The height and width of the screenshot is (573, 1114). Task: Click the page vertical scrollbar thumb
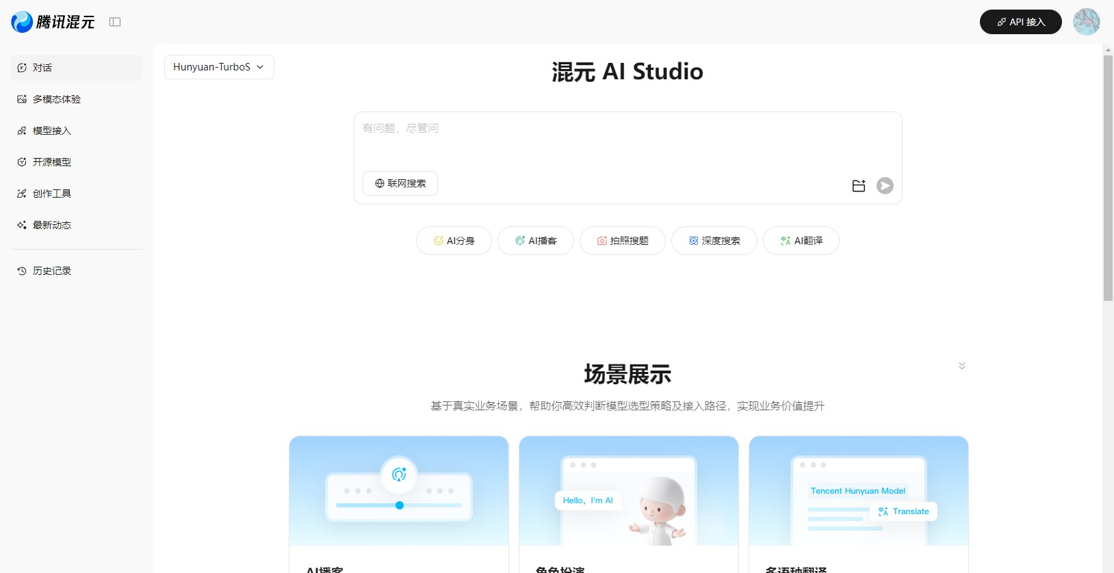[x=1108, y=178]
